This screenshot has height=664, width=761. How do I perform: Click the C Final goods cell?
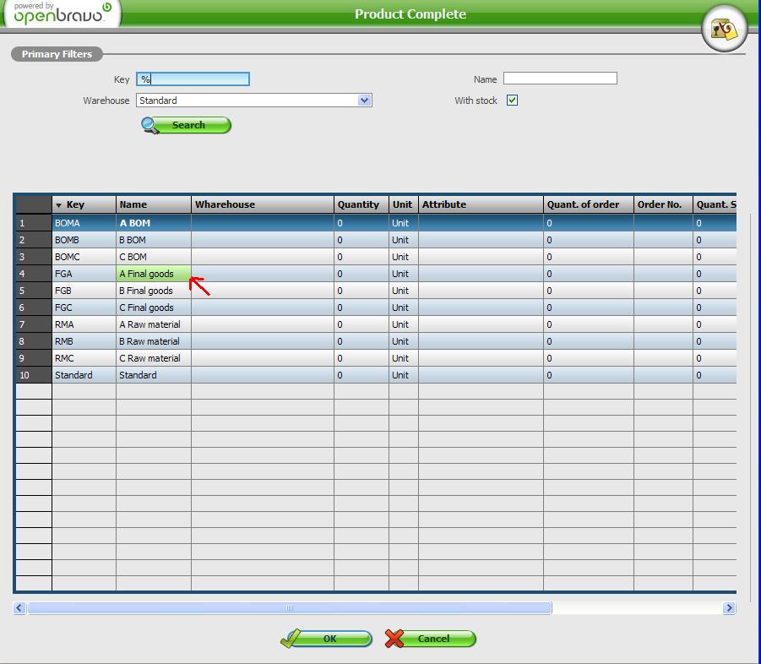(154, 308)
